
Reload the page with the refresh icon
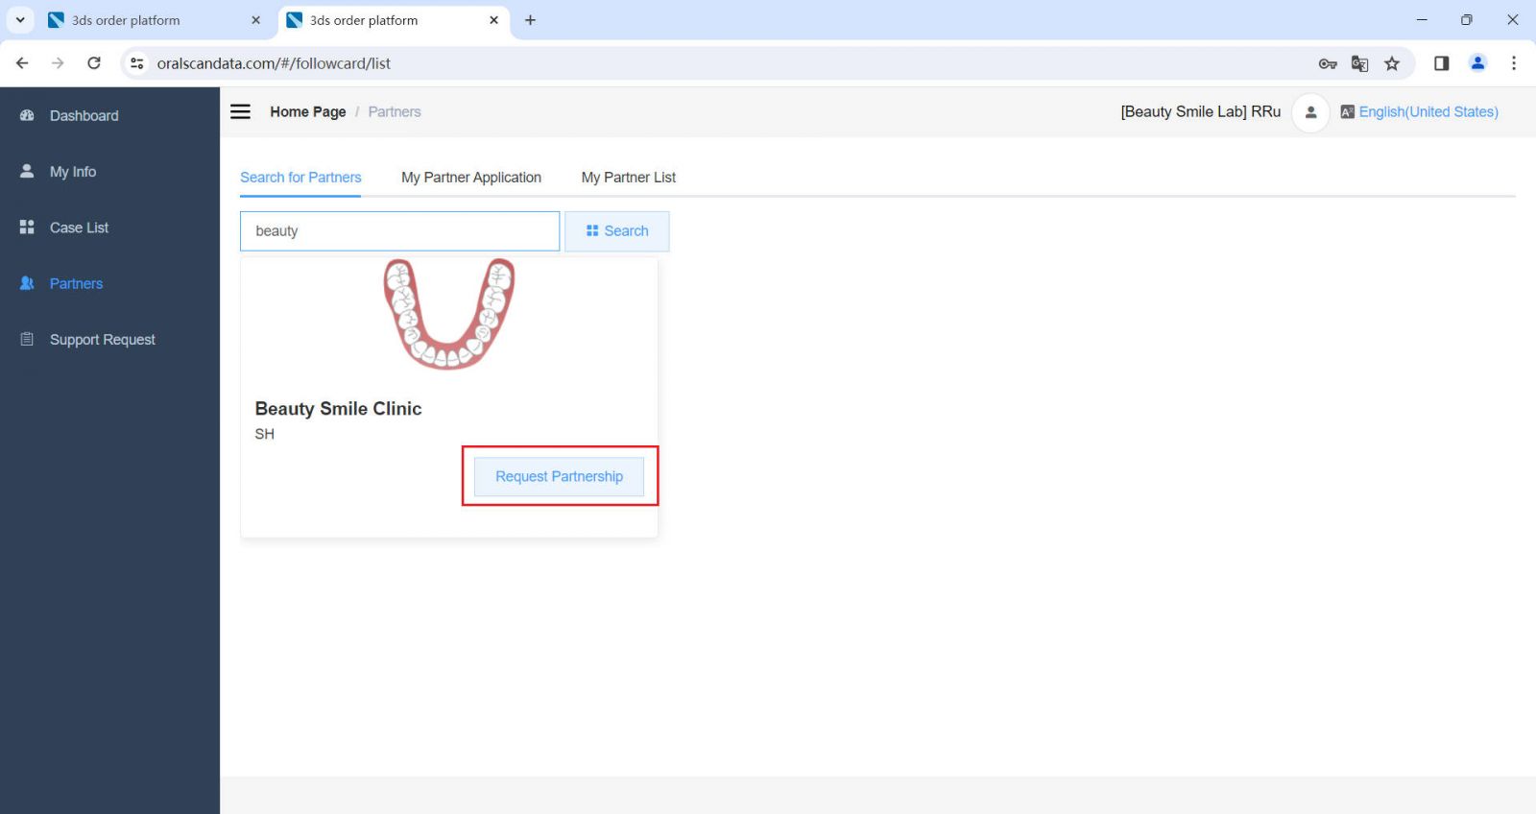(94, 63)
